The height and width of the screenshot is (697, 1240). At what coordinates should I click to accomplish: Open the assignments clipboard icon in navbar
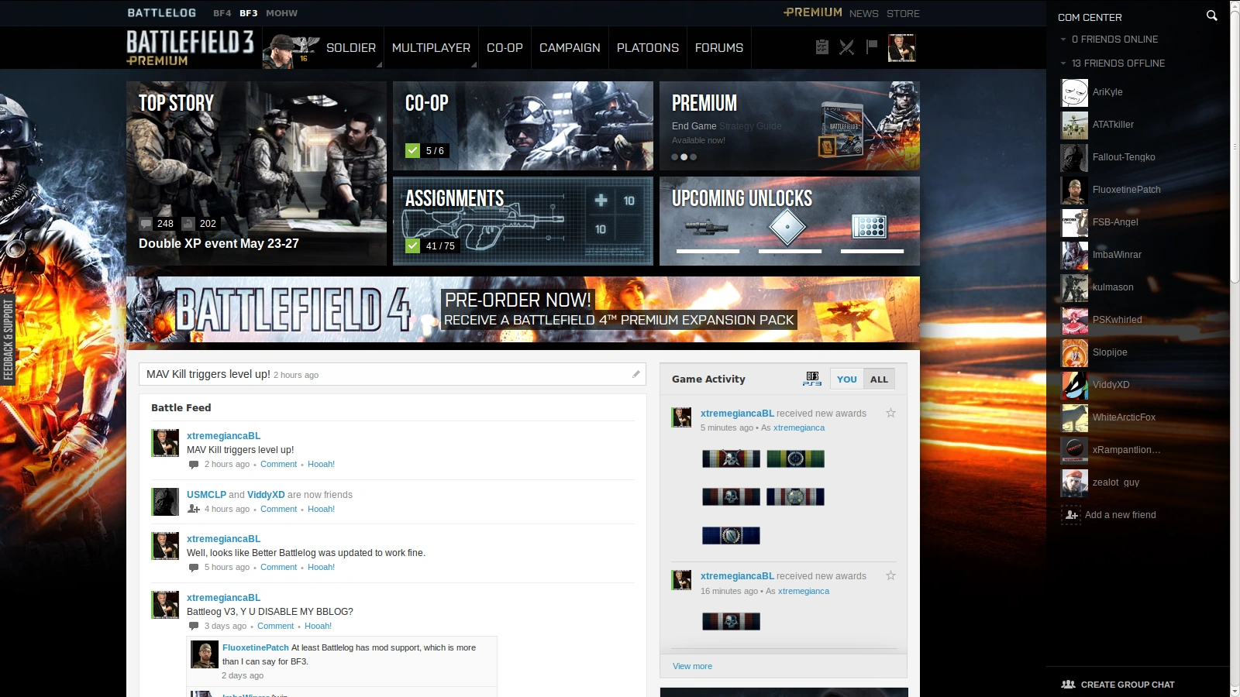822,47
